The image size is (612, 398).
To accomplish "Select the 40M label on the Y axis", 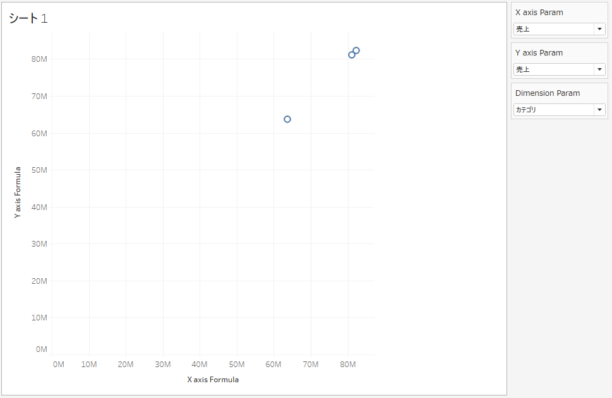I will (x=39, y=207).
